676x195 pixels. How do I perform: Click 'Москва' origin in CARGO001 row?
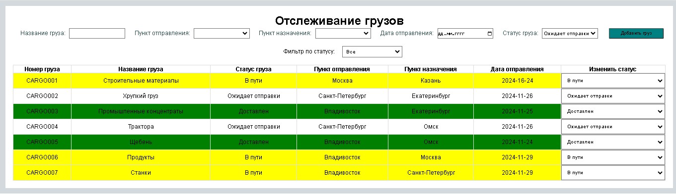342,81
